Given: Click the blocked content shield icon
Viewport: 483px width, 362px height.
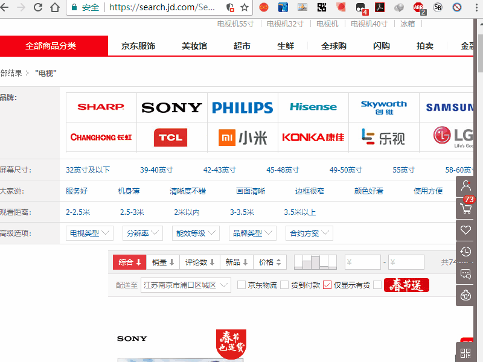Looking at the screenshot, I should (230, 7).
